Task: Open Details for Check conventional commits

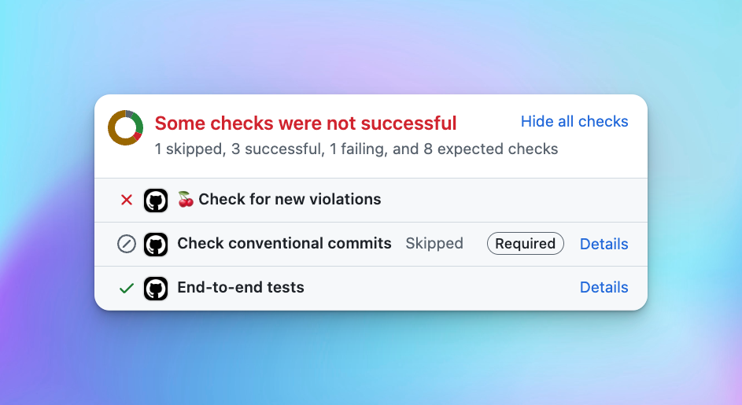Action: [604, 244]
